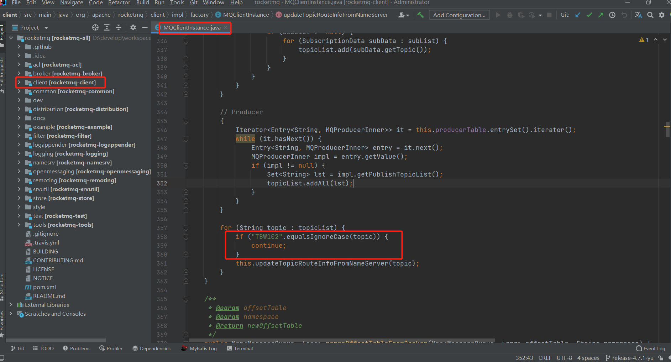Open the Navigate menu
Viewport: 671px width, 362px height.
(71, 3)
